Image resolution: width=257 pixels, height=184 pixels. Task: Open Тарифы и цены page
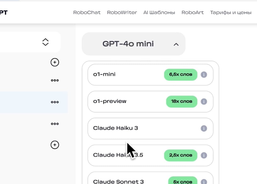click(x=231, y=12)
